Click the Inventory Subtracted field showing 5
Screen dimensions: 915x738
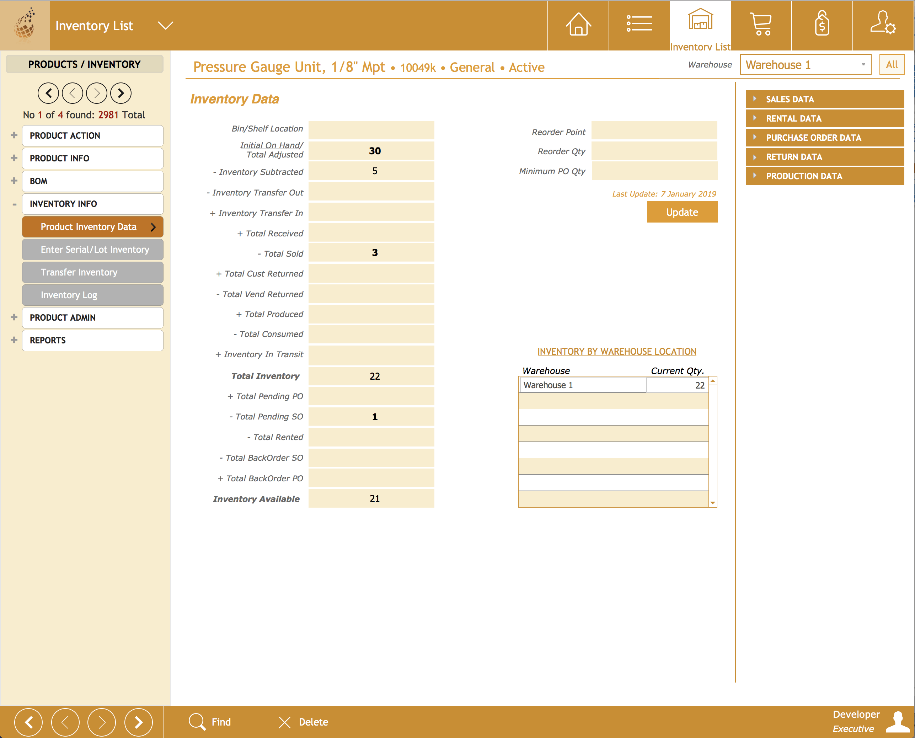(x=371, y=171)
